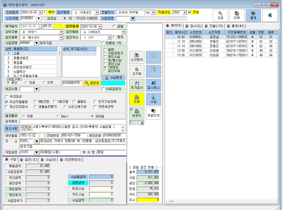Open the 이력 history icon button
Viewport: 283px width, 210px height.
(237, 15)
